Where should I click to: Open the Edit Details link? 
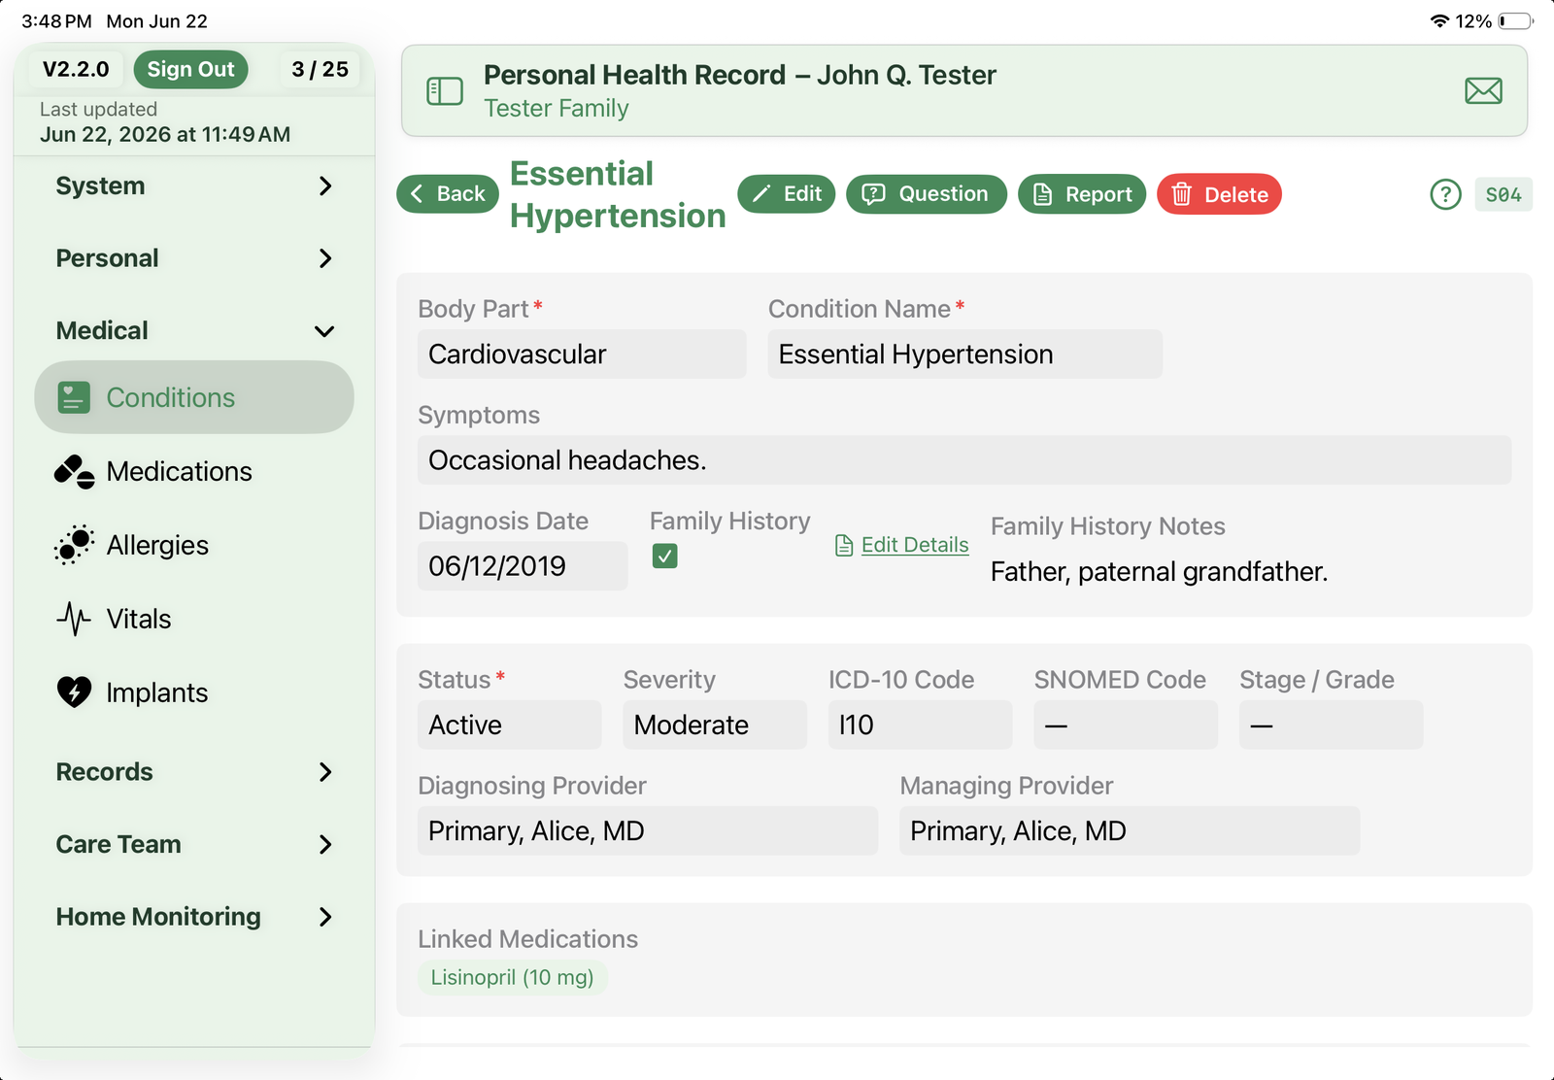[915, 545]
